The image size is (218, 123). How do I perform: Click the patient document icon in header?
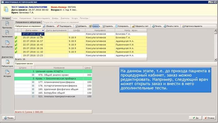point(6,9)
